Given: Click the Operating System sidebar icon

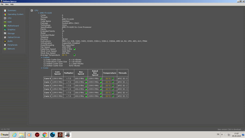Looking at the screenshot, I should tap(5, 14).
